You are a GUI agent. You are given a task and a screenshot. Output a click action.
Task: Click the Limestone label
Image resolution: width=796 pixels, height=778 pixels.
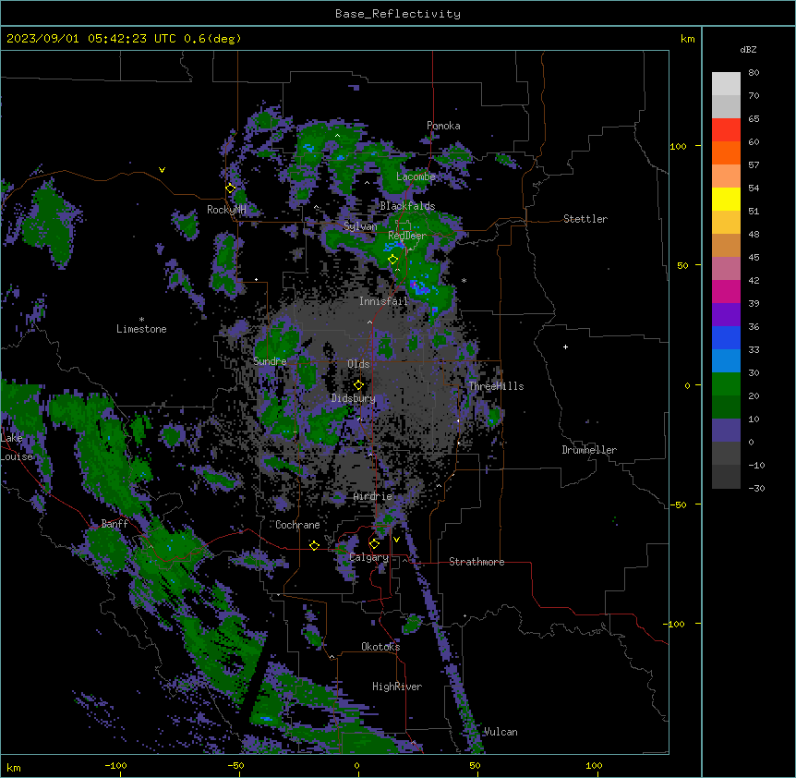tap(141, 329)
